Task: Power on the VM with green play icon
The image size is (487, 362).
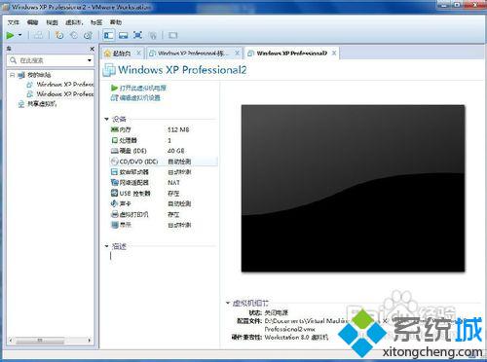Action: click(x=10, y=35)
